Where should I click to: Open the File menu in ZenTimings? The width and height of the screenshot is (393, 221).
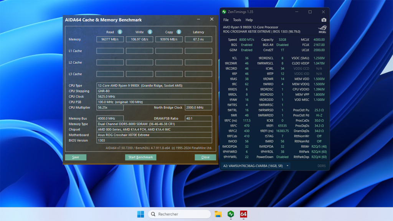[226, 20]
